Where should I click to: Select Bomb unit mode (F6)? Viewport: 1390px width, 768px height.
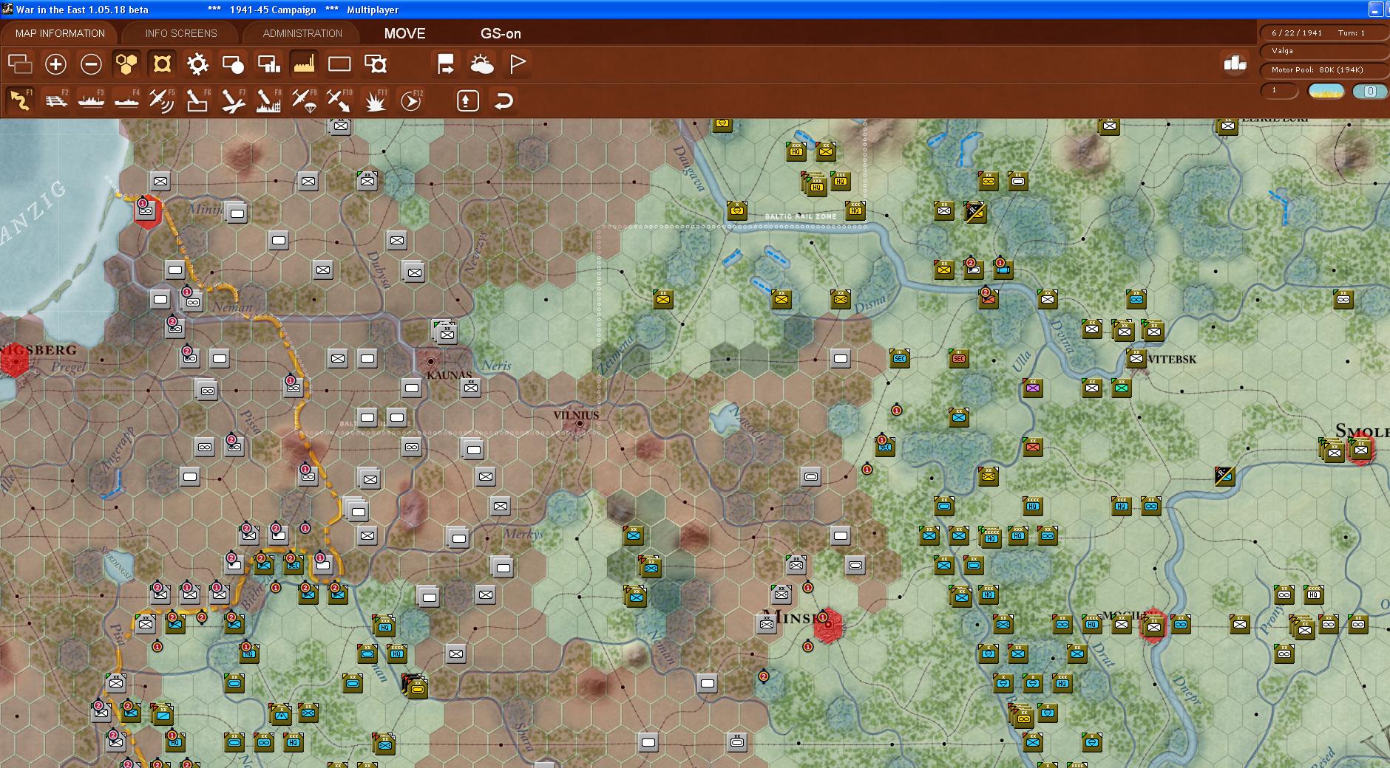coord(197,100)
